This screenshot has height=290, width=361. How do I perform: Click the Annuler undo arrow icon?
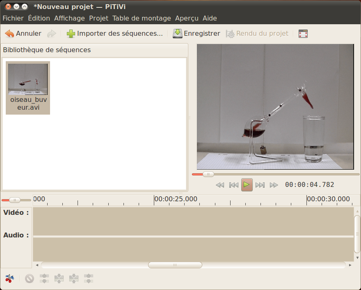click(x=9, y=34)
